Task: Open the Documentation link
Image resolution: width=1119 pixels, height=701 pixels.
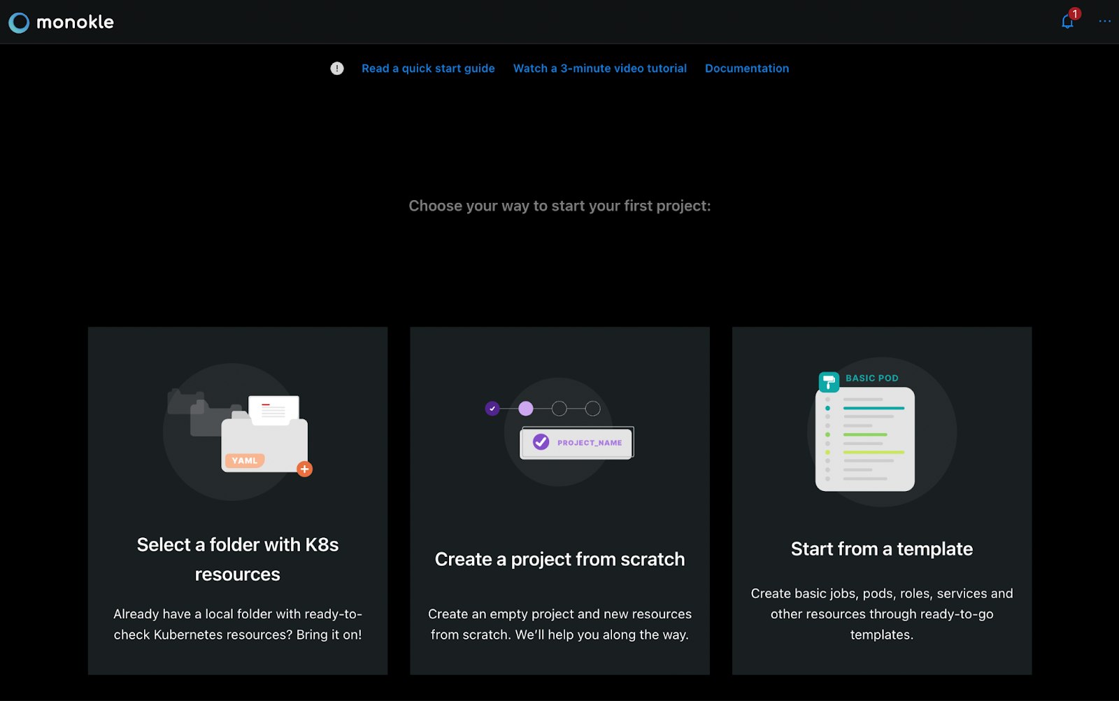Action: tap(747, 69)
